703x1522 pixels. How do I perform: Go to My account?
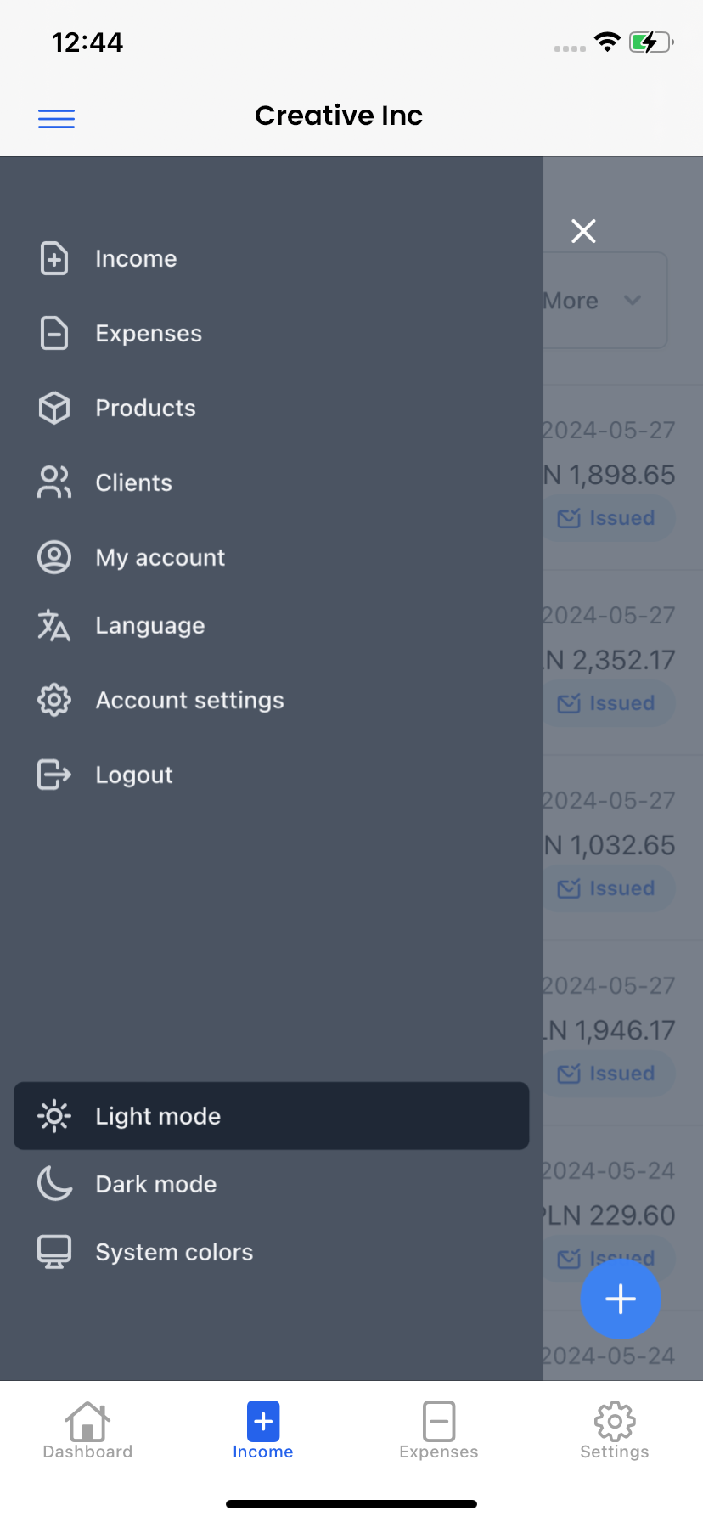coord(160,557)
